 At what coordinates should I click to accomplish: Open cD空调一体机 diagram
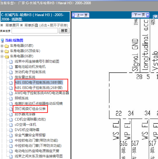click(x=26, y=125)
